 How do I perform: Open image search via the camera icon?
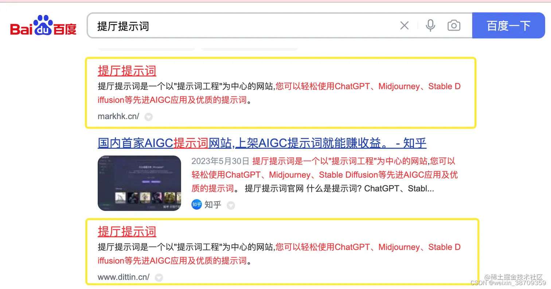click(454, 25)
